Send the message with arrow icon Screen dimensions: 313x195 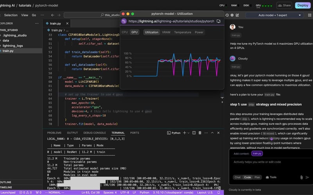click(308, 177)
